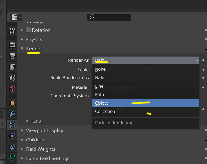Switch to View Layer properties icon
This screenshot has width=207, height=164.
tap(12, 67)
